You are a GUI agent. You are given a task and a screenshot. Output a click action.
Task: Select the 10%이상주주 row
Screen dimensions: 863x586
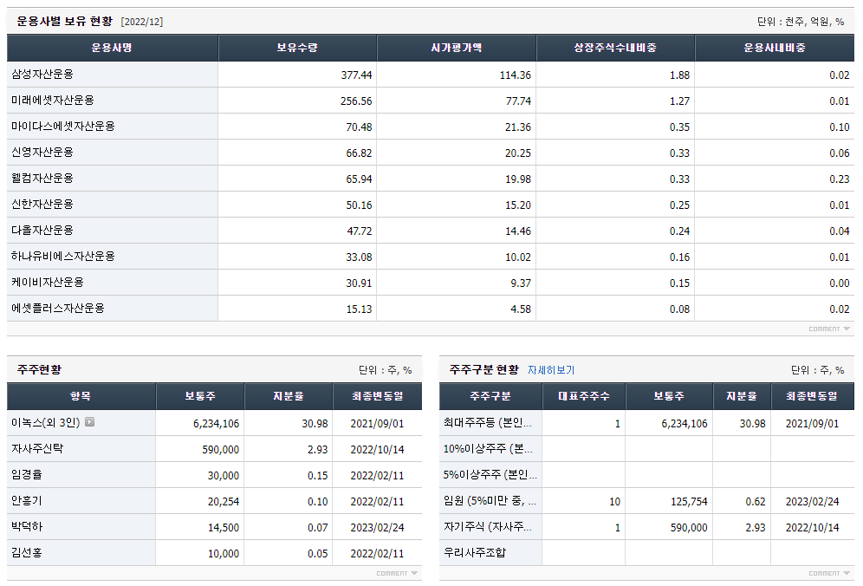pyautogui.click(x=646, y=449)
